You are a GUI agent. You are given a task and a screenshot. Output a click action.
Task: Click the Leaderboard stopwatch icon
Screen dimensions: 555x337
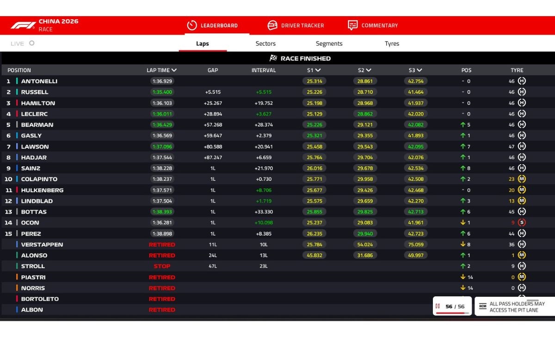click(x=192, y=25)
